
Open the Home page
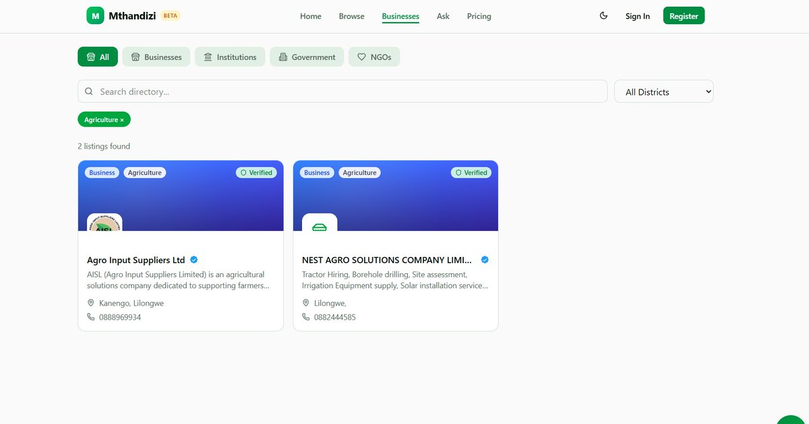point(311,16)
